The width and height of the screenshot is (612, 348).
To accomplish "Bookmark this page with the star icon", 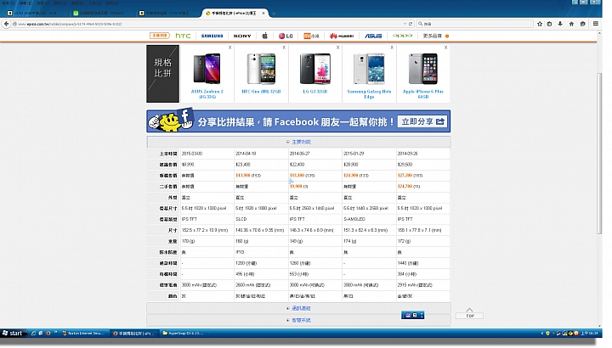I will tap(540, 24).
